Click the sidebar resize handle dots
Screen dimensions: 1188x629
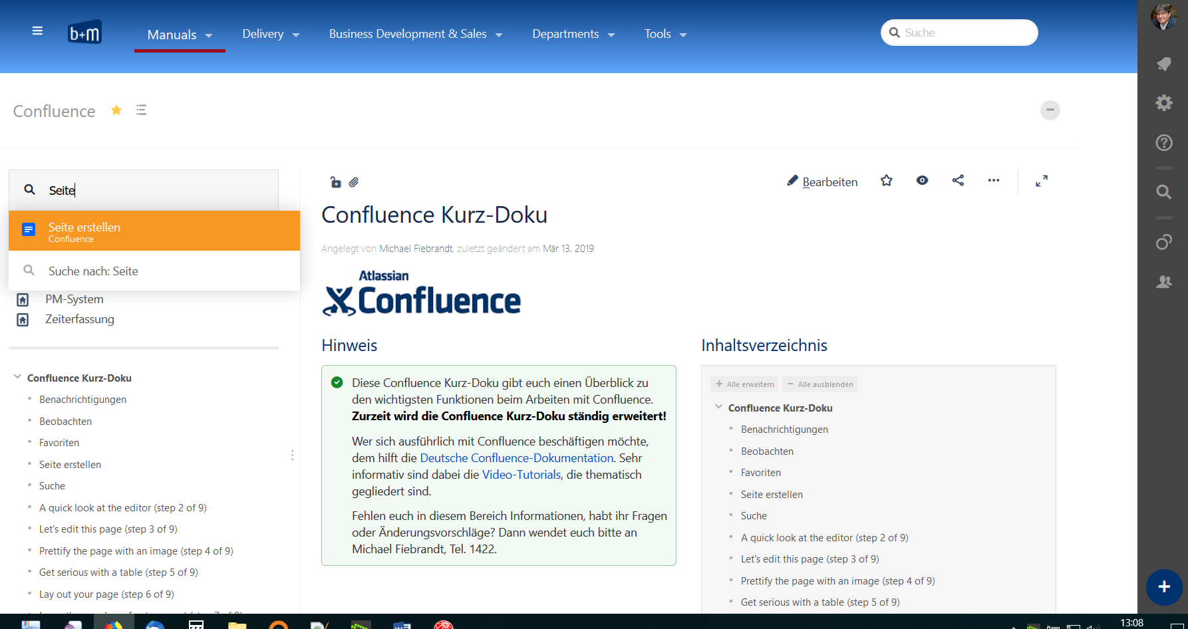click(292, 455)
